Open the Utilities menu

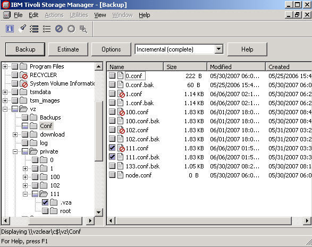pos(79,15)
